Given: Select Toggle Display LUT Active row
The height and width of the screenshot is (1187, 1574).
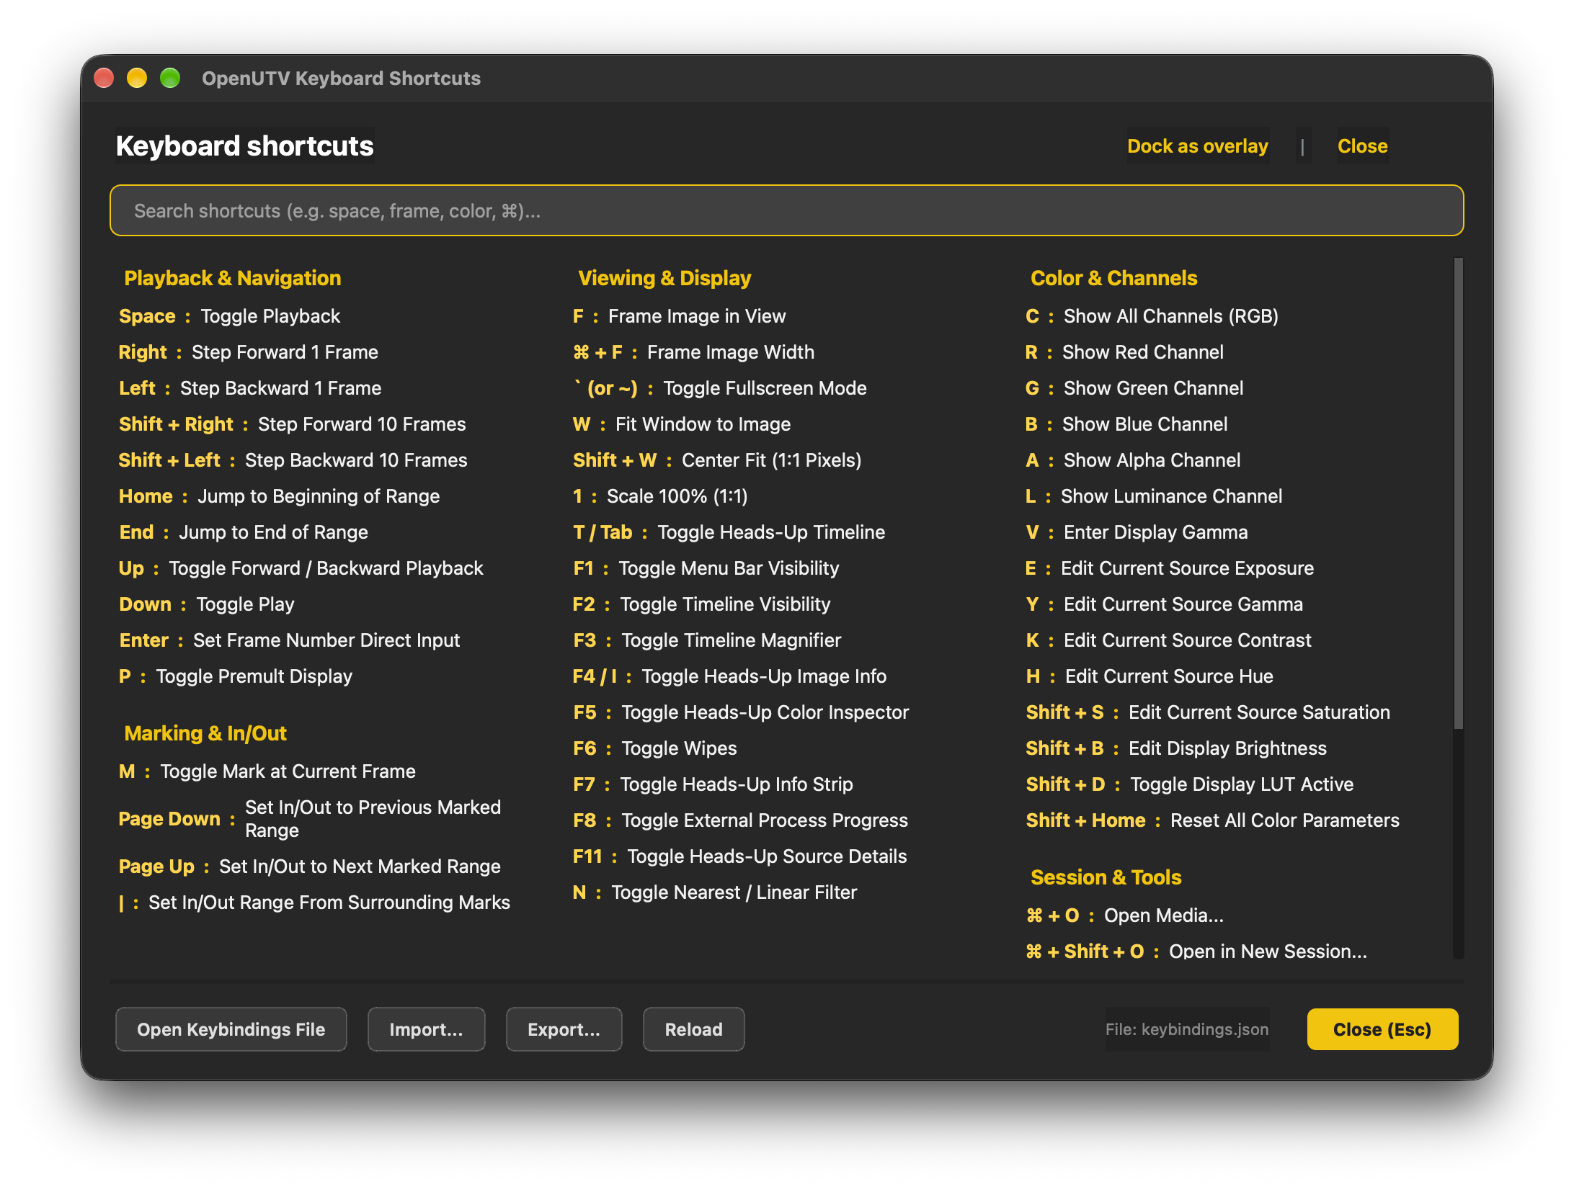Looking at the screenshot, I should pyautogui.click(x=1189, y=784).
